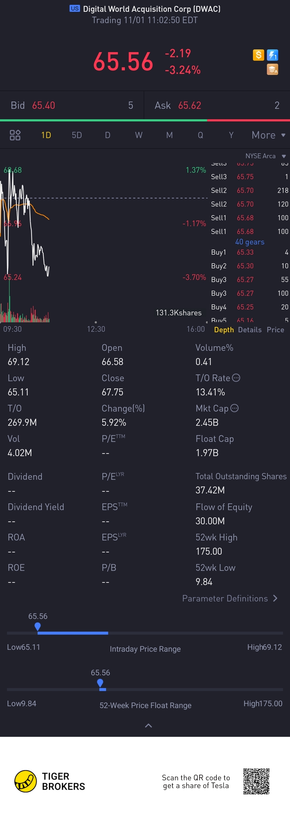Switch to the Price tab
The image size is (290, 826).
(x=275, y=330)
